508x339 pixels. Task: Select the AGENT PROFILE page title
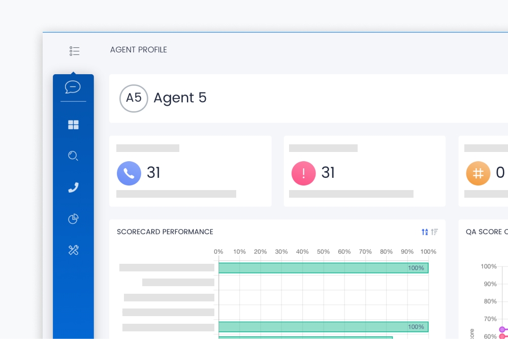pos(138,50)
